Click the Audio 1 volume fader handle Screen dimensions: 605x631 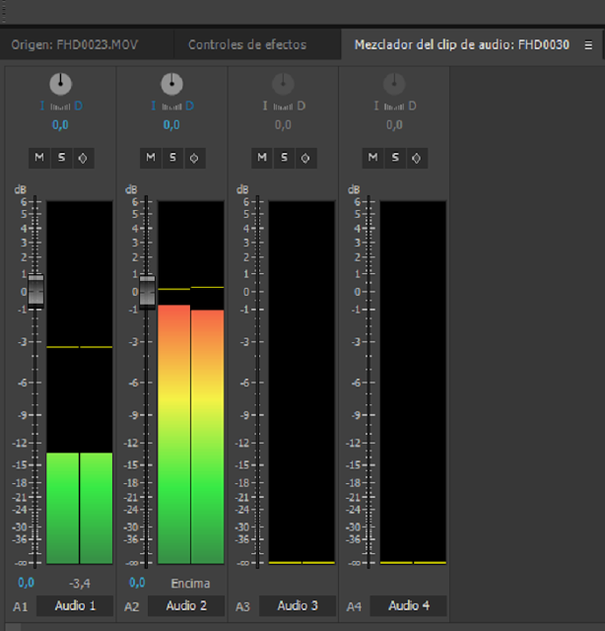pyautogui.click(x=35, y=291)
